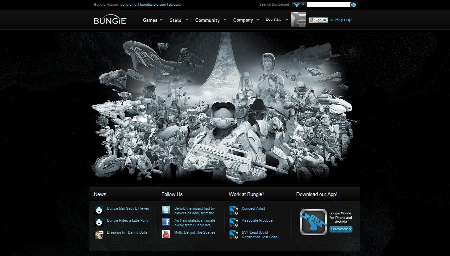This screenshot has width=450, height=256.
Task: Open the Profile menu
Action: (x=273, y=20)
